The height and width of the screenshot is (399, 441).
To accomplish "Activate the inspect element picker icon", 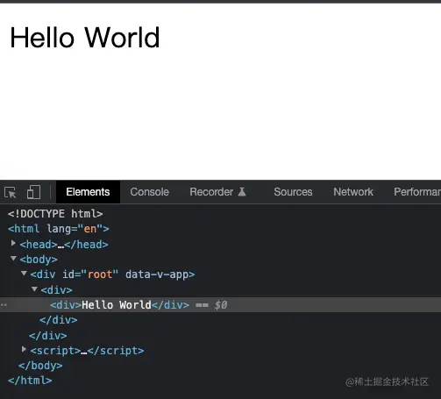I will 11,193.
